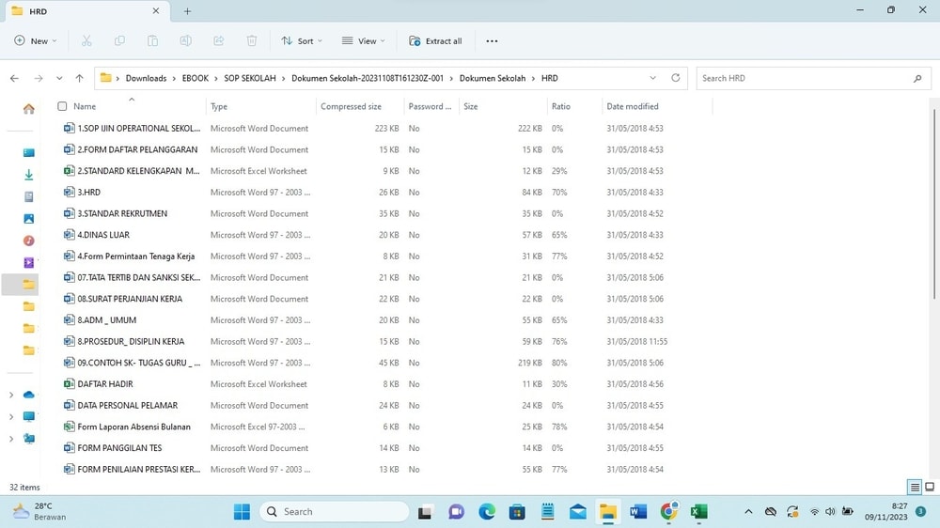Click the 'SOP SEKOLAH' breadcrumb segment
Screen dimensions: 940x528
tap(250, 79)
